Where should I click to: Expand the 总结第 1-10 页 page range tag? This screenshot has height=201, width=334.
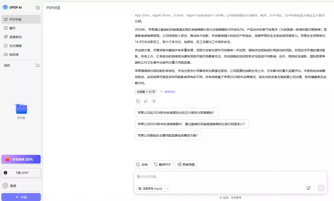coord(146,92)
